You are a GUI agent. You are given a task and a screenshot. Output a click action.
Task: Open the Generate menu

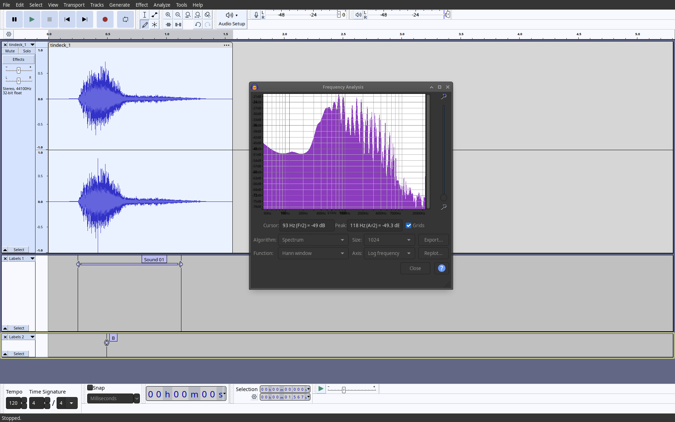(x=119, y=5)
